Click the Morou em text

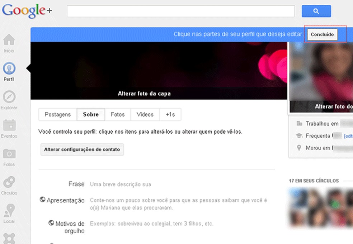pos(318,148)
